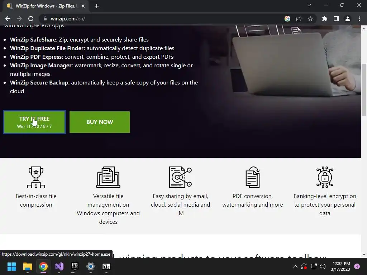This screenshot has width=367, height=275.
Task: Bookmark this tab with the star
Action: [x=310, y=19]
